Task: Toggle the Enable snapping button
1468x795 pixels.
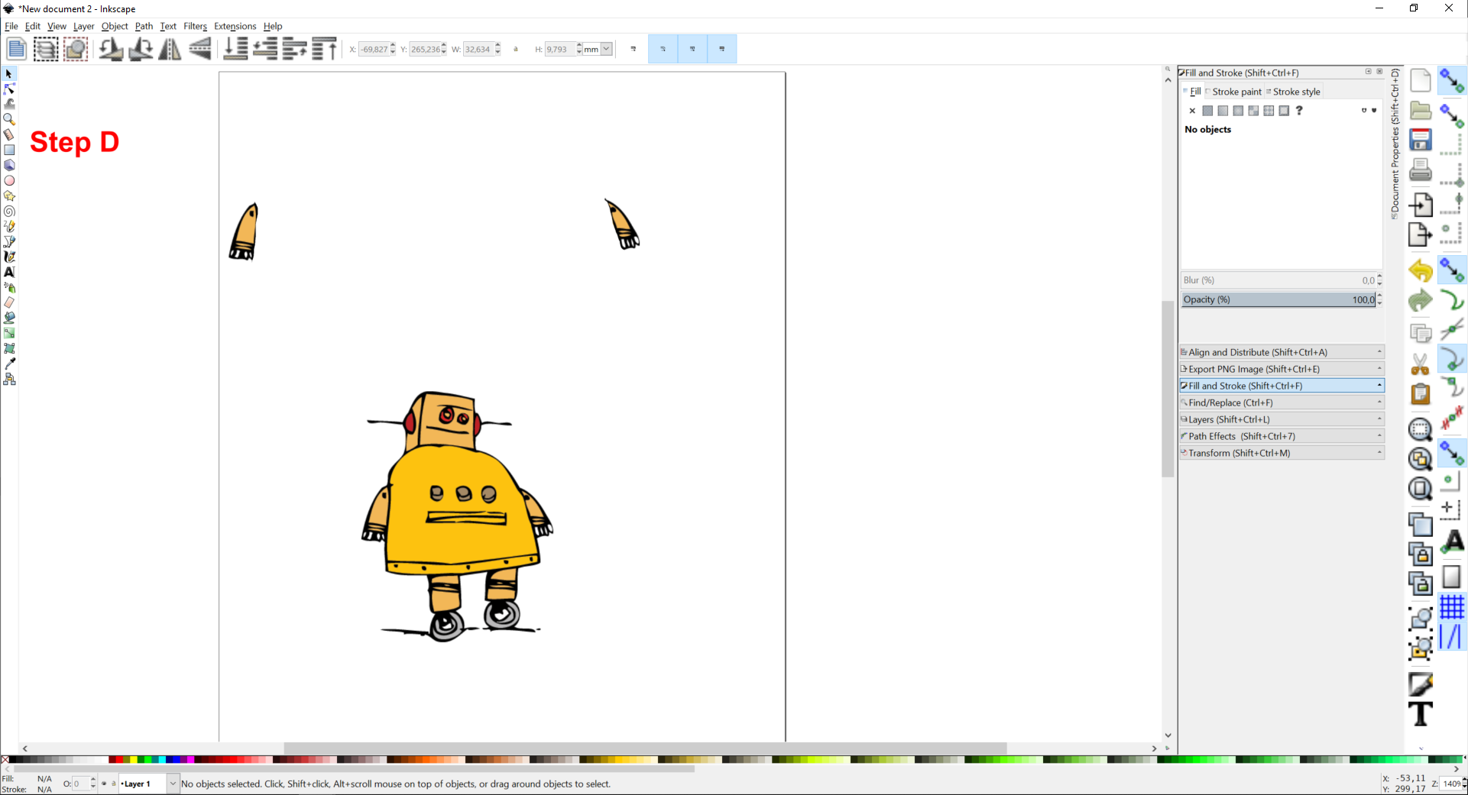Action: tap(1452, 81)
